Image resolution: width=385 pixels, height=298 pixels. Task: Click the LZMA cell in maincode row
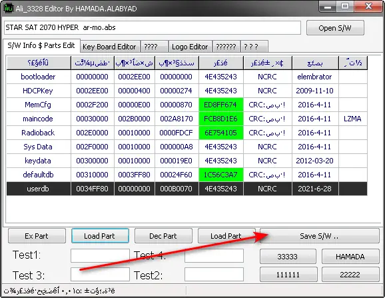point(353,119)
